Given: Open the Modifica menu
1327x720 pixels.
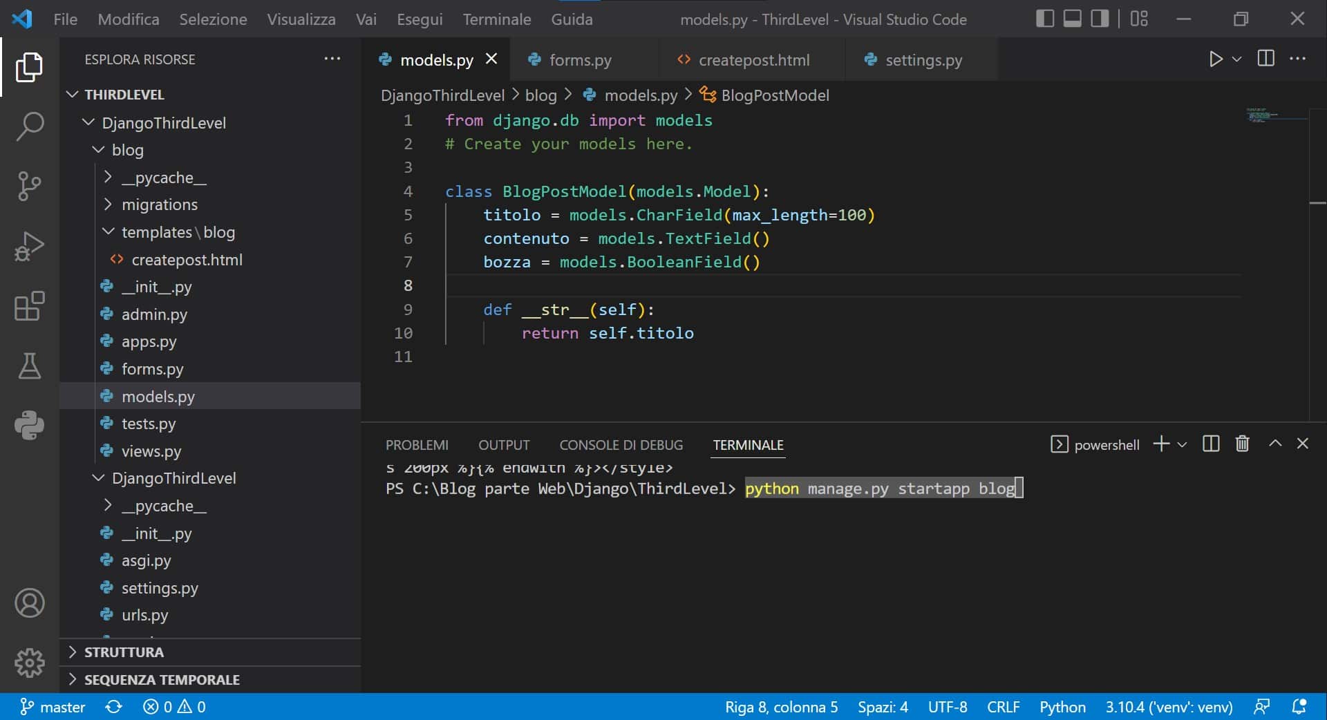Looking at the screenshot, I should 129,19.
